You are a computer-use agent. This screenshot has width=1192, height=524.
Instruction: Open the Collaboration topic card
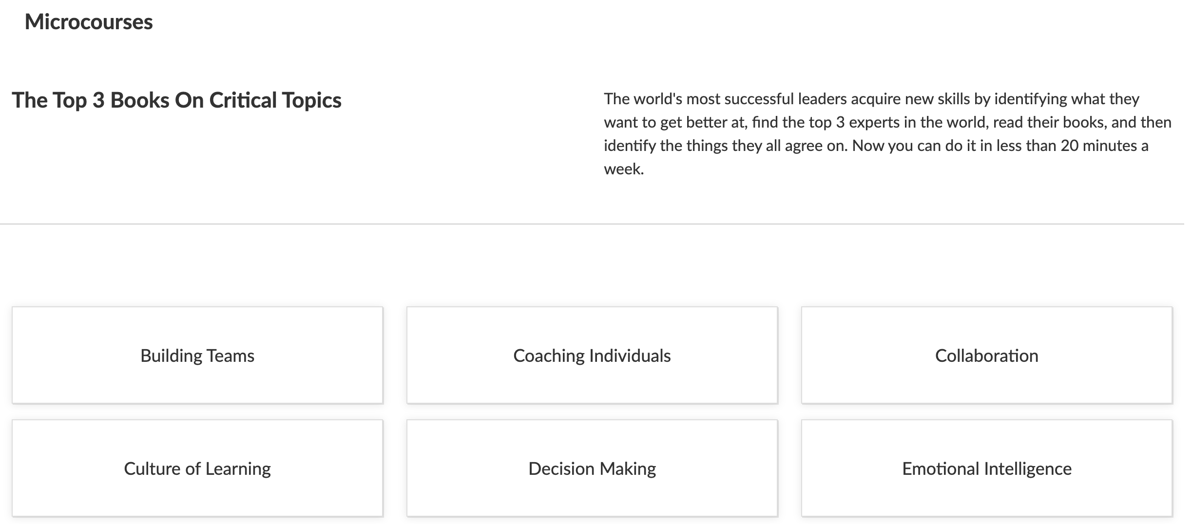click(x=986, y=356)
